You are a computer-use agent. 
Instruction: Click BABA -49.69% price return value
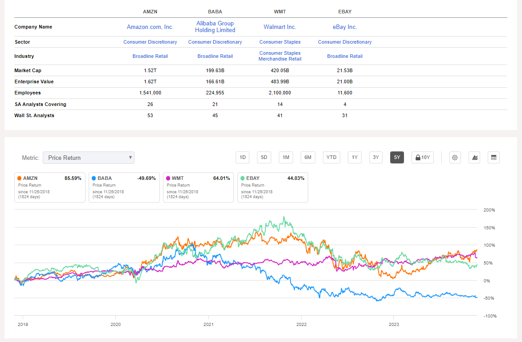(147, 179)
